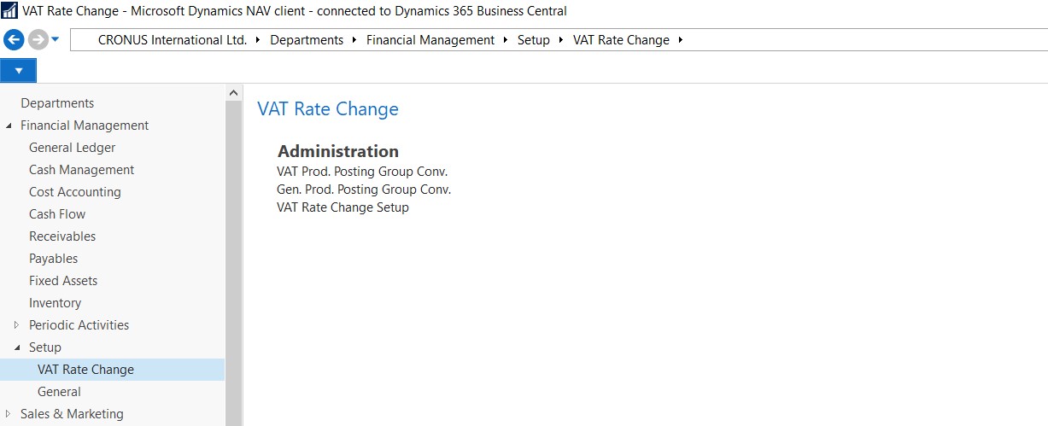The height and width of the screenshot is (426, 1048).
Task: Select General Ledger in the navigation pane
Action: pyautogui.click(x=72, y=148)
